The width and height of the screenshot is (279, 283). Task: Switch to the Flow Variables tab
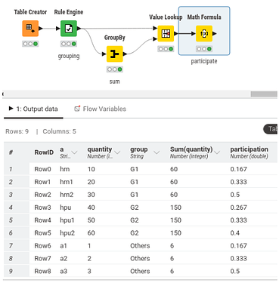pos(100,109)
